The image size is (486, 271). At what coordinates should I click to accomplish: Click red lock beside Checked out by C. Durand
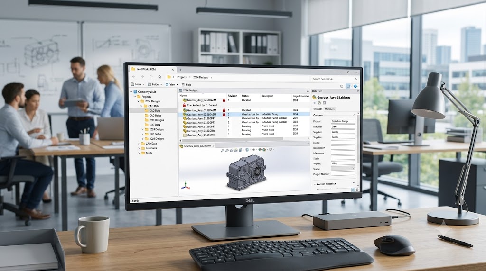184,105
